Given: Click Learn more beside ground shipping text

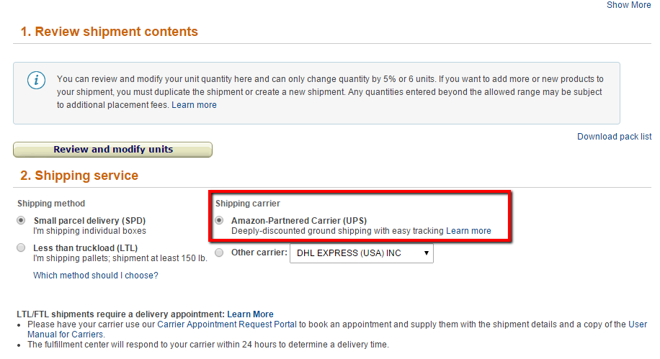Looking at the screenshot, I should pos(468,231).
